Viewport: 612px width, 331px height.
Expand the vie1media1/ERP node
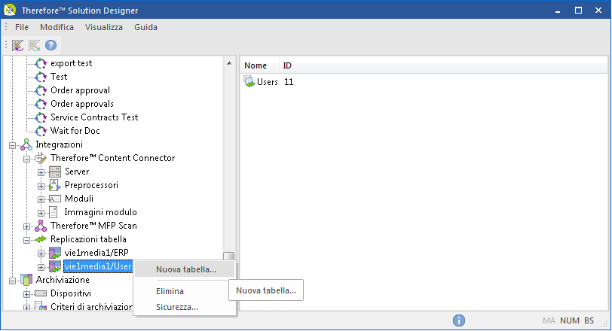click(41, 254)
